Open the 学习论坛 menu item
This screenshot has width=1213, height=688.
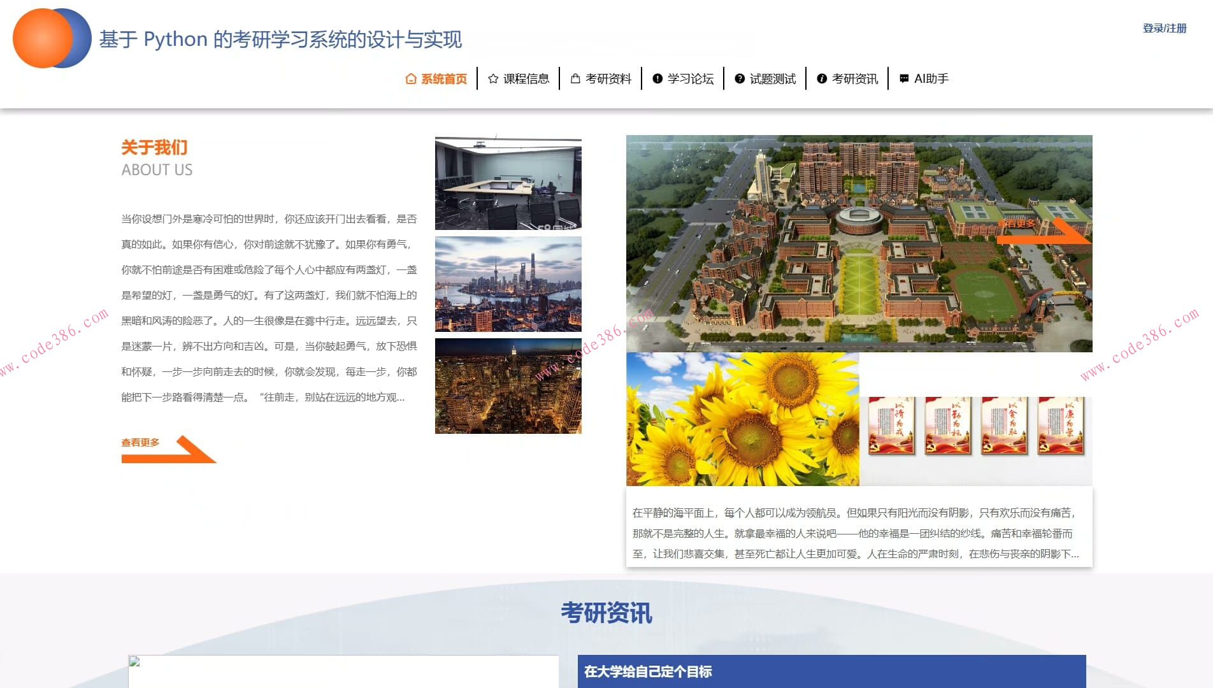pos(683,79)
